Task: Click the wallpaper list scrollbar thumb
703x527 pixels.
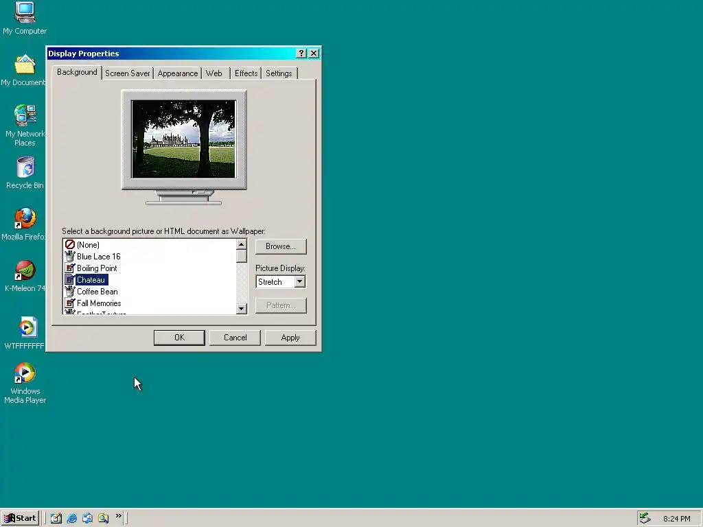Action: point(241,257)
